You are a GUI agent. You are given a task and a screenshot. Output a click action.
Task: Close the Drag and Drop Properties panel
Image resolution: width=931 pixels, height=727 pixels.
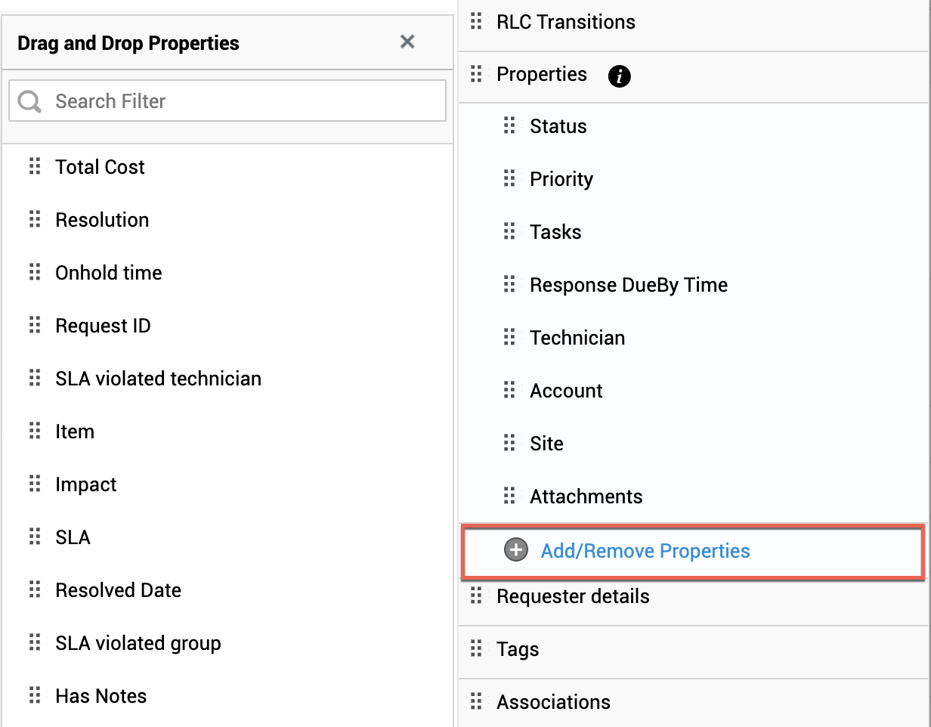click(x=407, y=42)
